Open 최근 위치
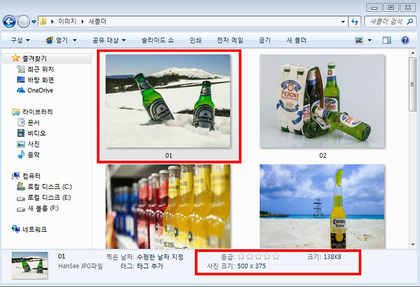Viewport: 420px width, 287px height. pyautogui.click(x=41, y=69)
